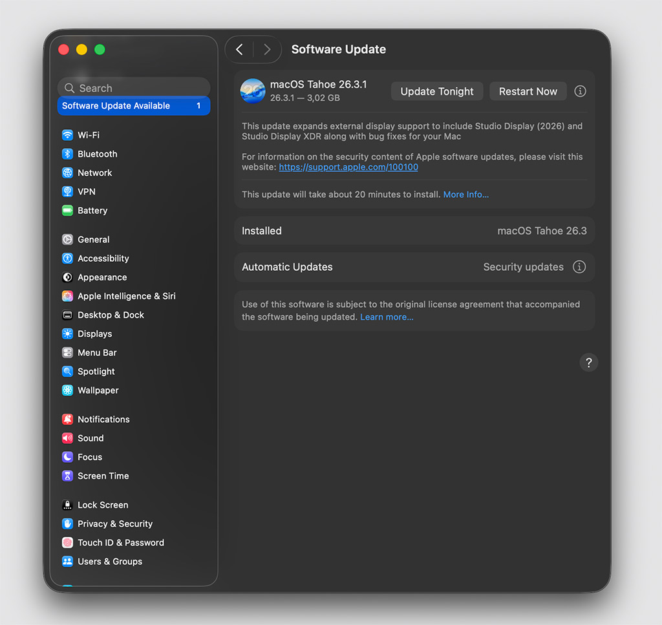
Task: Open Accessibility icon in sidebar
Action: [67, 259]
